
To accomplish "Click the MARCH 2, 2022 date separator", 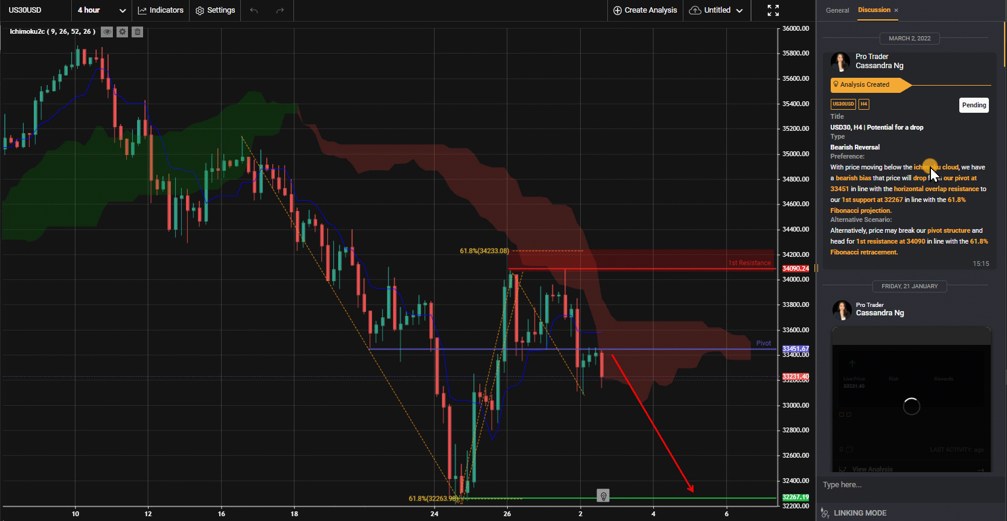I will [909, 39].
